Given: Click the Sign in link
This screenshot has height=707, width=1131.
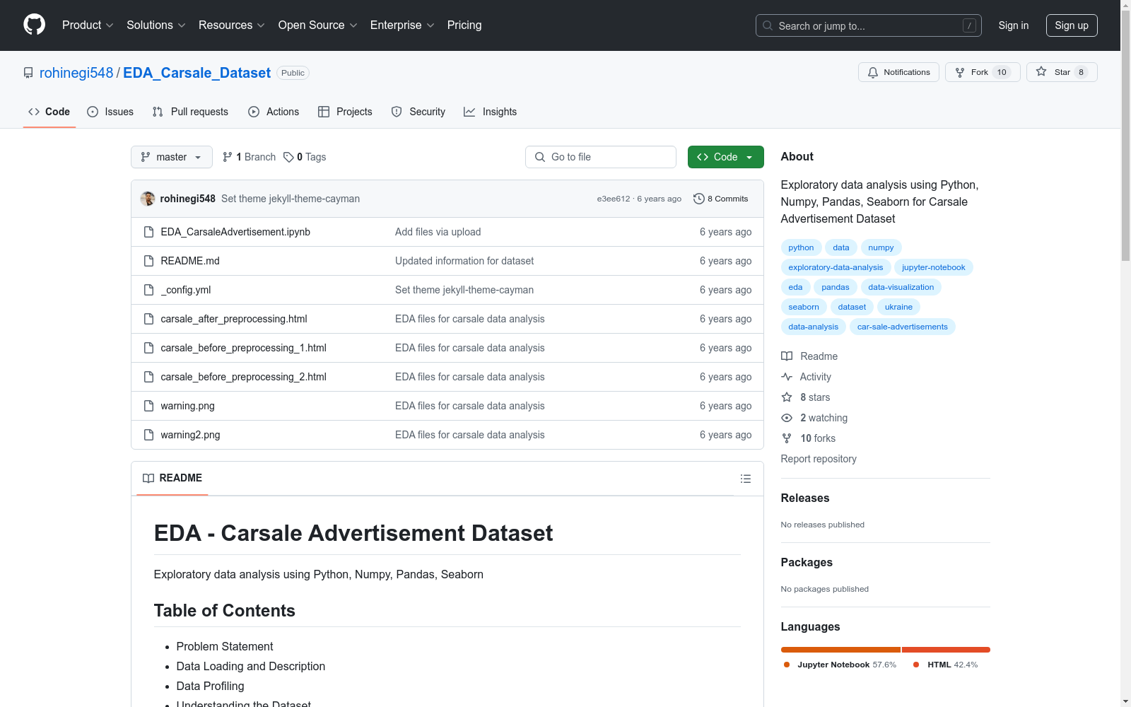Looking at the screenshot, I should coord(1014,25).
